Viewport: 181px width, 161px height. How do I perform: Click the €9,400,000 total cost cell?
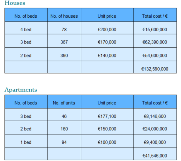pos(155,141)
